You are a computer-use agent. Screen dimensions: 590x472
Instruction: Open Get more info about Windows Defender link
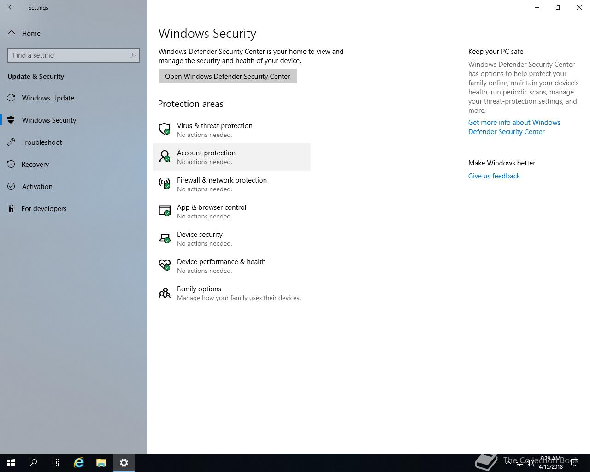click(514, 127)
